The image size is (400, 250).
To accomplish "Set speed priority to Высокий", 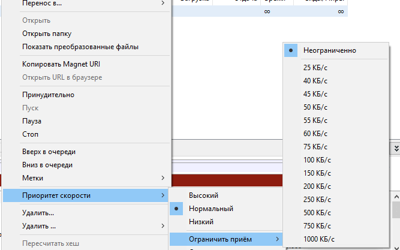I will coord(203,195).
